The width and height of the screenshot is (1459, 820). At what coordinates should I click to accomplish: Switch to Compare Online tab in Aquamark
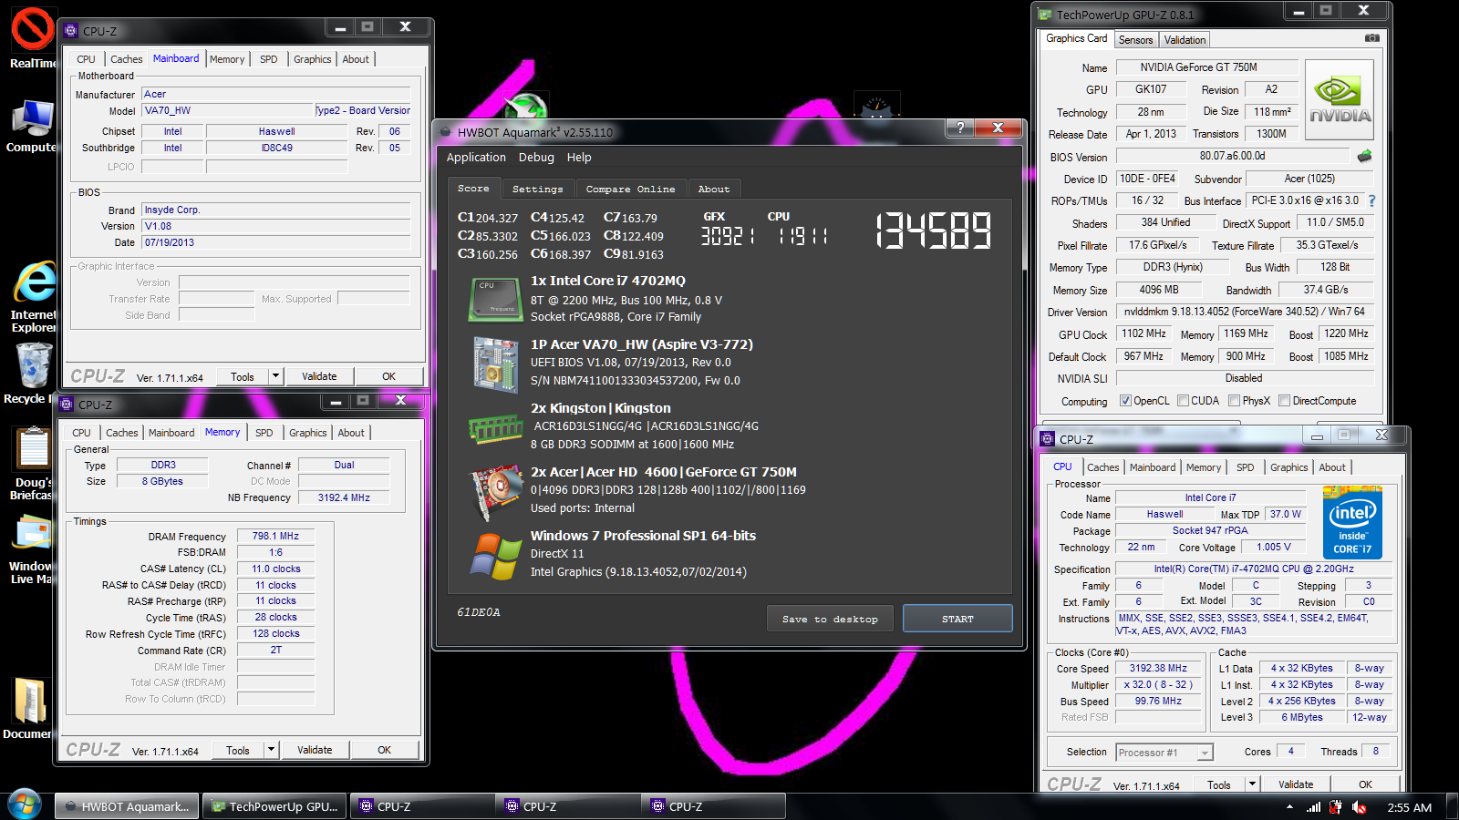click(x=630, y=189)
